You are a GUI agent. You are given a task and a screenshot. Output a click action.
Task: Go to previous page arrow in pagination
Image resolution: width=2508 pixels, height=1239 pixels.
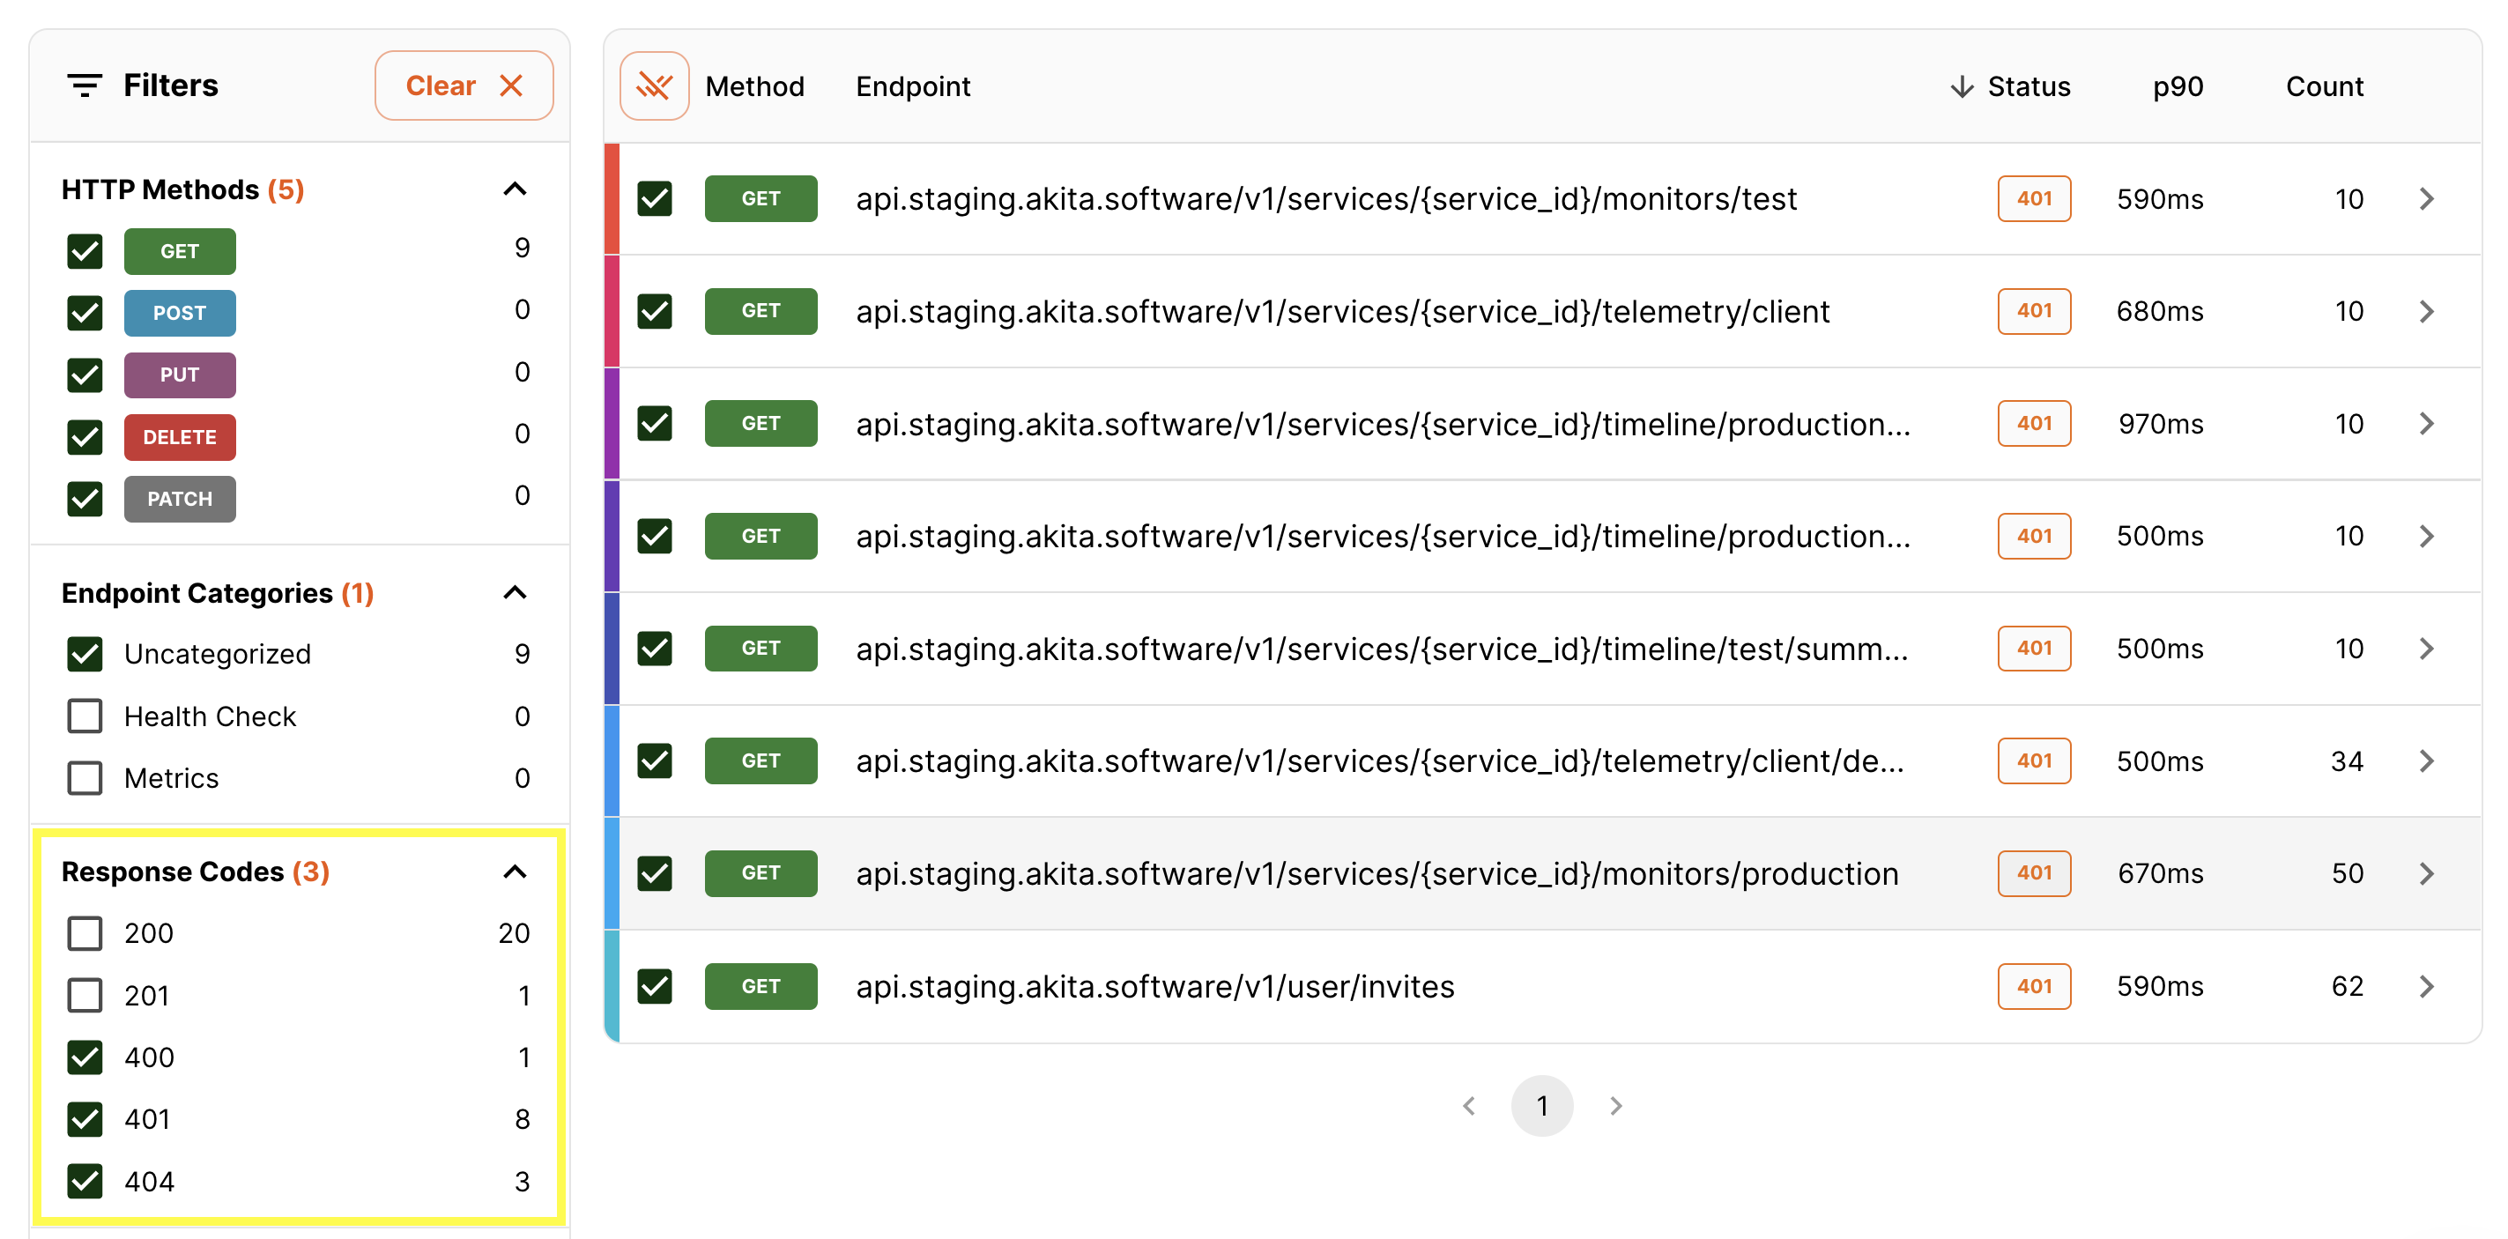tap(1469, 1106)
